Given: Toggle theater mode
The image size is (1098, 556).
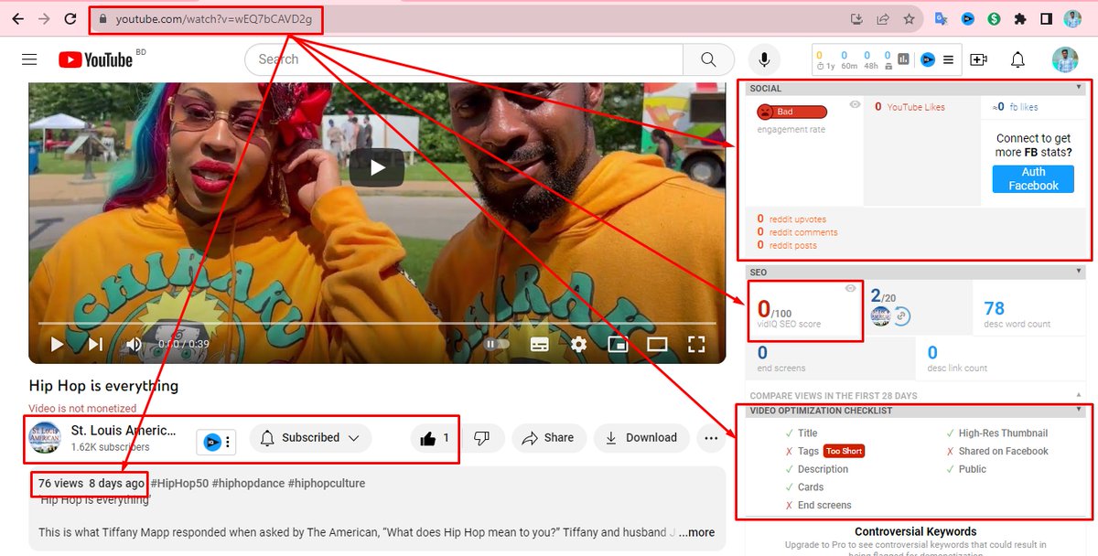Looking at the screenshot, I should (657, 344).
